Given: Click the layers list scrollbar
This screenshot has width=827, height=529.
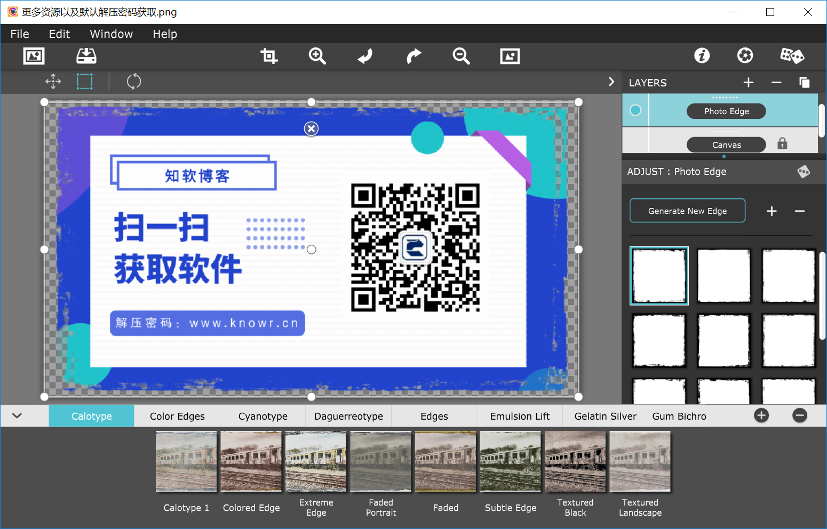Looking at the screenshot, I should (822, 121).
